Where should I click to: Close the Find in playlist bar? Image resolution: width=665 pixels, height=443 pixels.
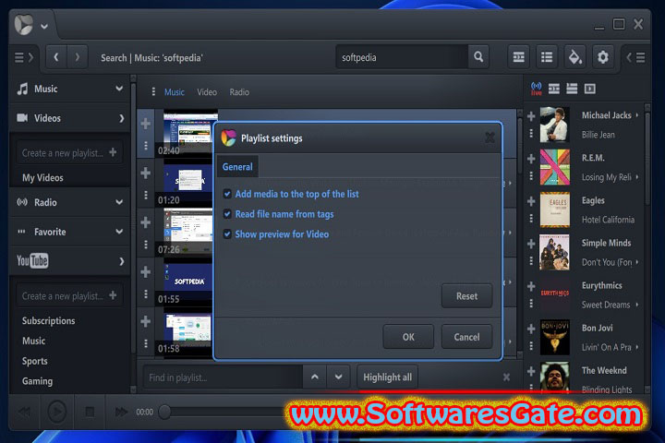(x=506, y=377)
